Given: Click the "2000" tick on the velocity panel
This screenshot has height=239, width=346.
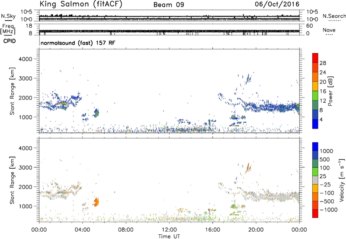Looking at the screenshot, I should (25, 187).
